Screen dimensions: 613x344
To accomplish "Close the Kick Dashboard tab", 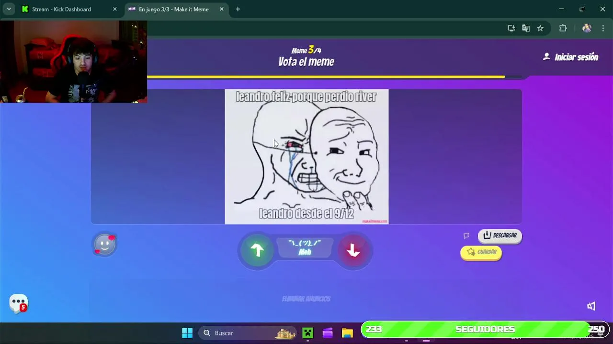I will coord(114,9).
